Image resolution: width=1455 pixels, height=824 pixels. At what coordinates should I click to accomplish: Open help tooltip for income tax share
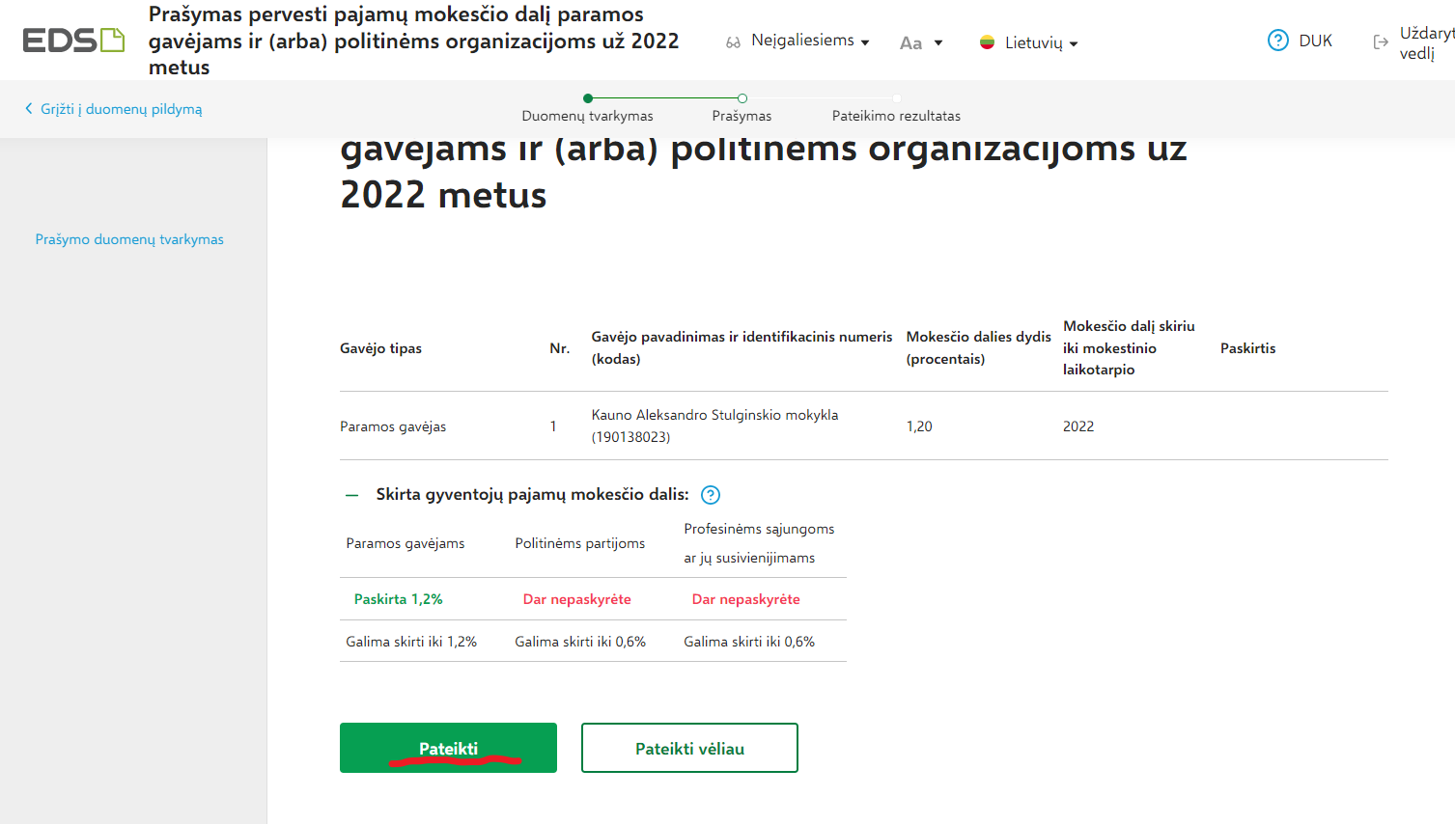[x=711, y=495]
